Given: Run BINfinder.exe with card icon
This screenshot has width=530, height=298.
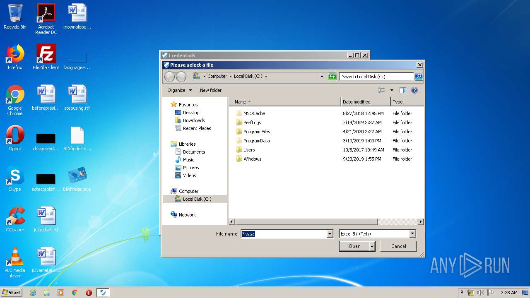Looking at the screenshot, I should pos(77,179).
